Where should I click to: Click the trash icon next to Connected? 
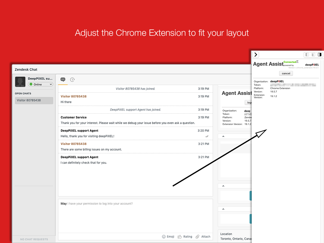coord(297,62)
